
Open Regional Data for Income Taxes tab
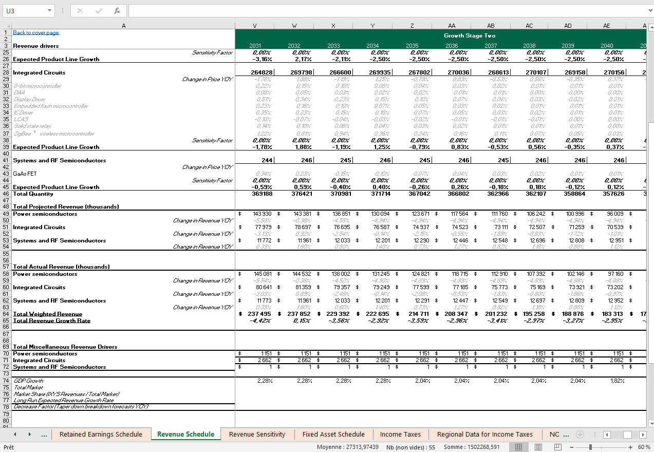tap(485, 435)
